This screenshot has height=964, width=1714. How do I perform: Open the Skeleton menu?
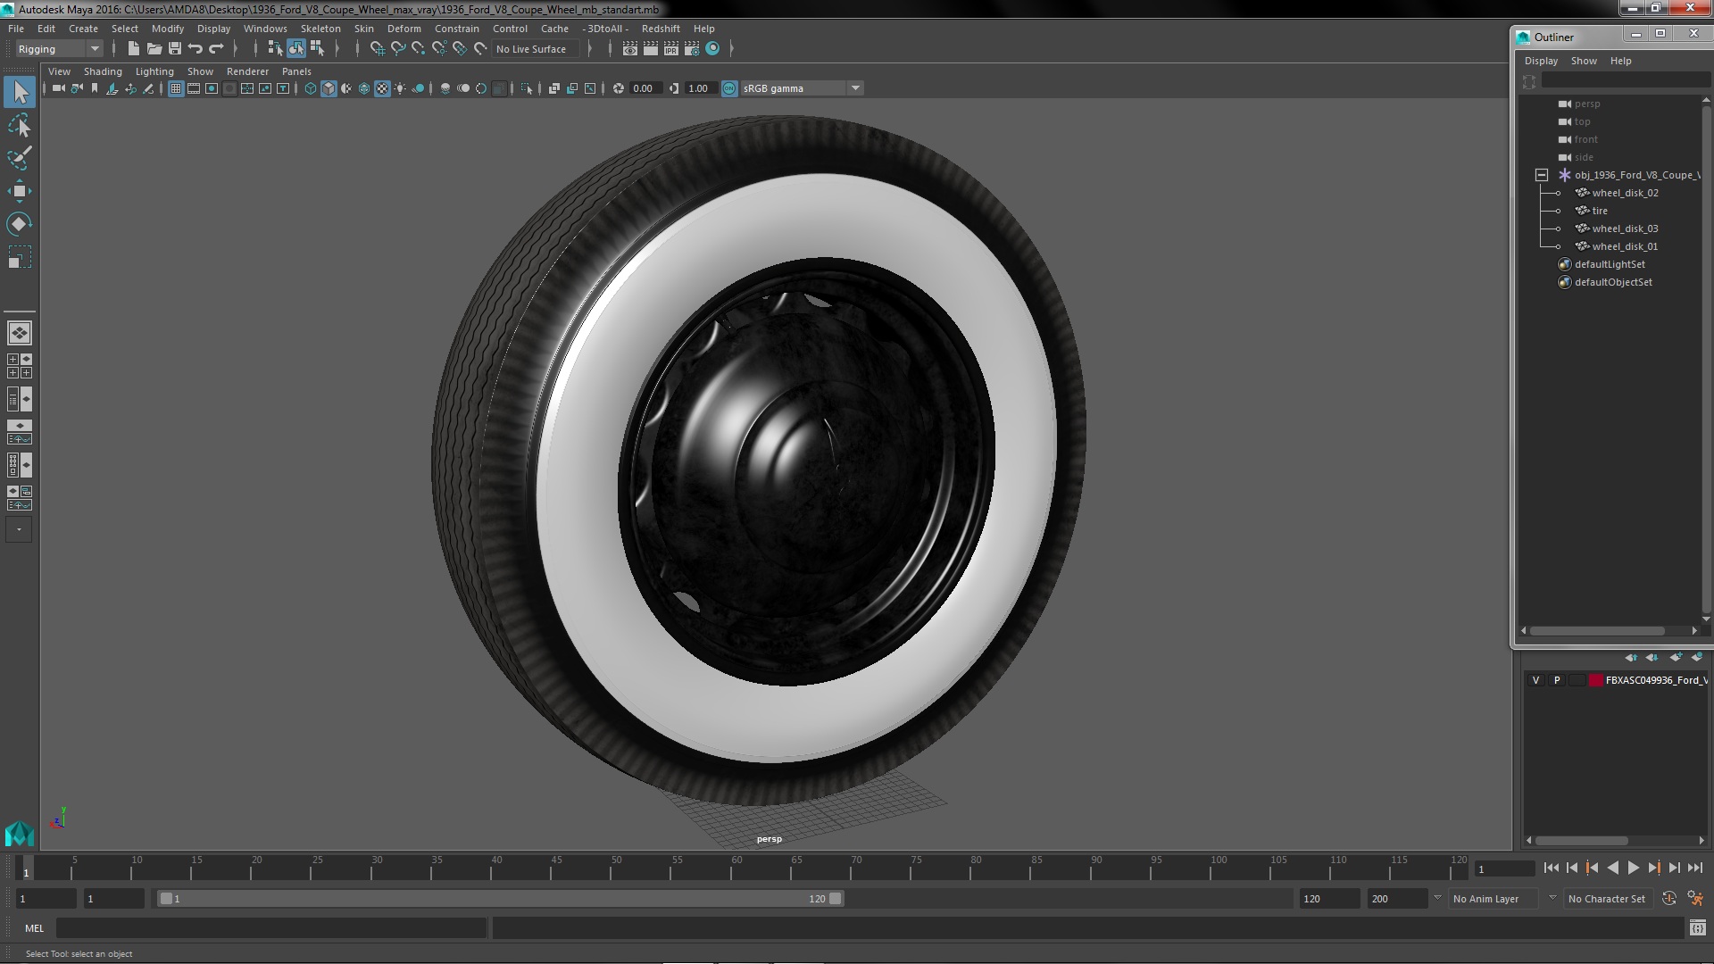[x=320, y=29]
